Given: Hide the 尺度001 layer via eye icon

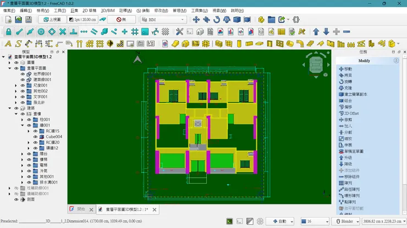Looking at the screenshot, I should pyautogui.click(x=23, y=86).
